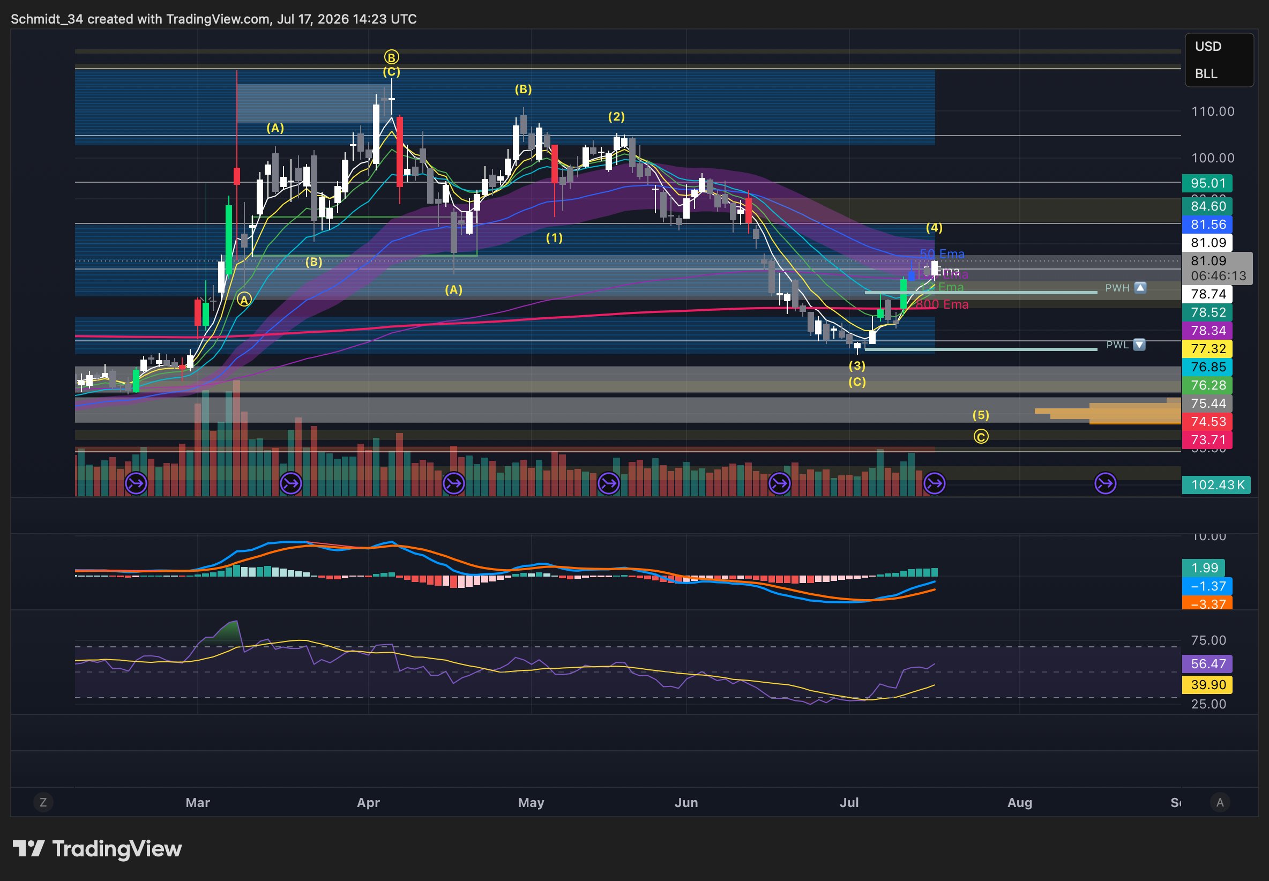Click the Jul label on time axis
Image resolution: width=1269 pixels, height=881 pixels.
coord(849,802)
